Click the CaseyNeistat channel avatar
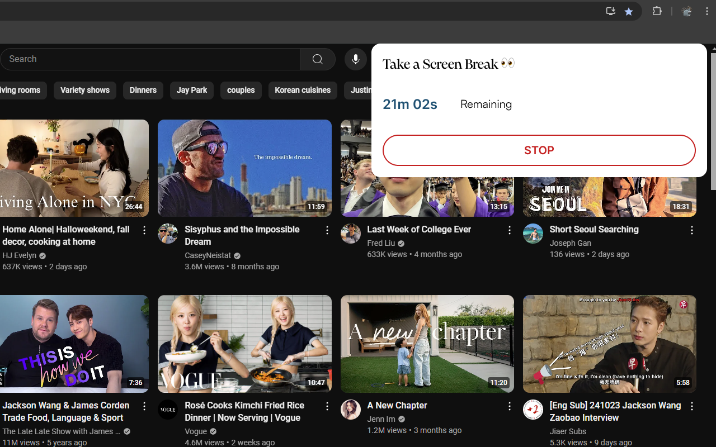The image size is (716, 447). point(168,234)
